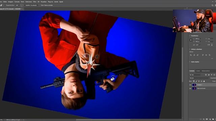Switch to the Demarcadores tab
The height and width of the screenshot is (121, 216).
[206, 71]
